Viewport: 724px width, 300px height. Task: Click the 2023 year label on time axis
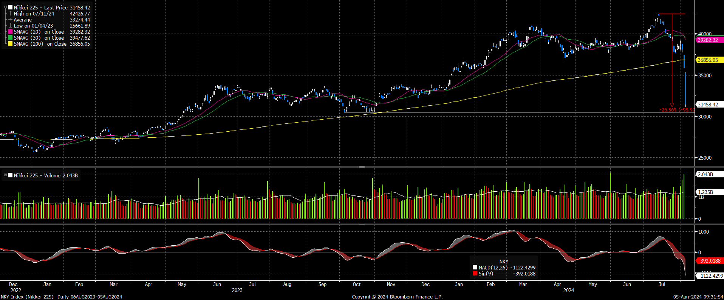tap(237, 290)
